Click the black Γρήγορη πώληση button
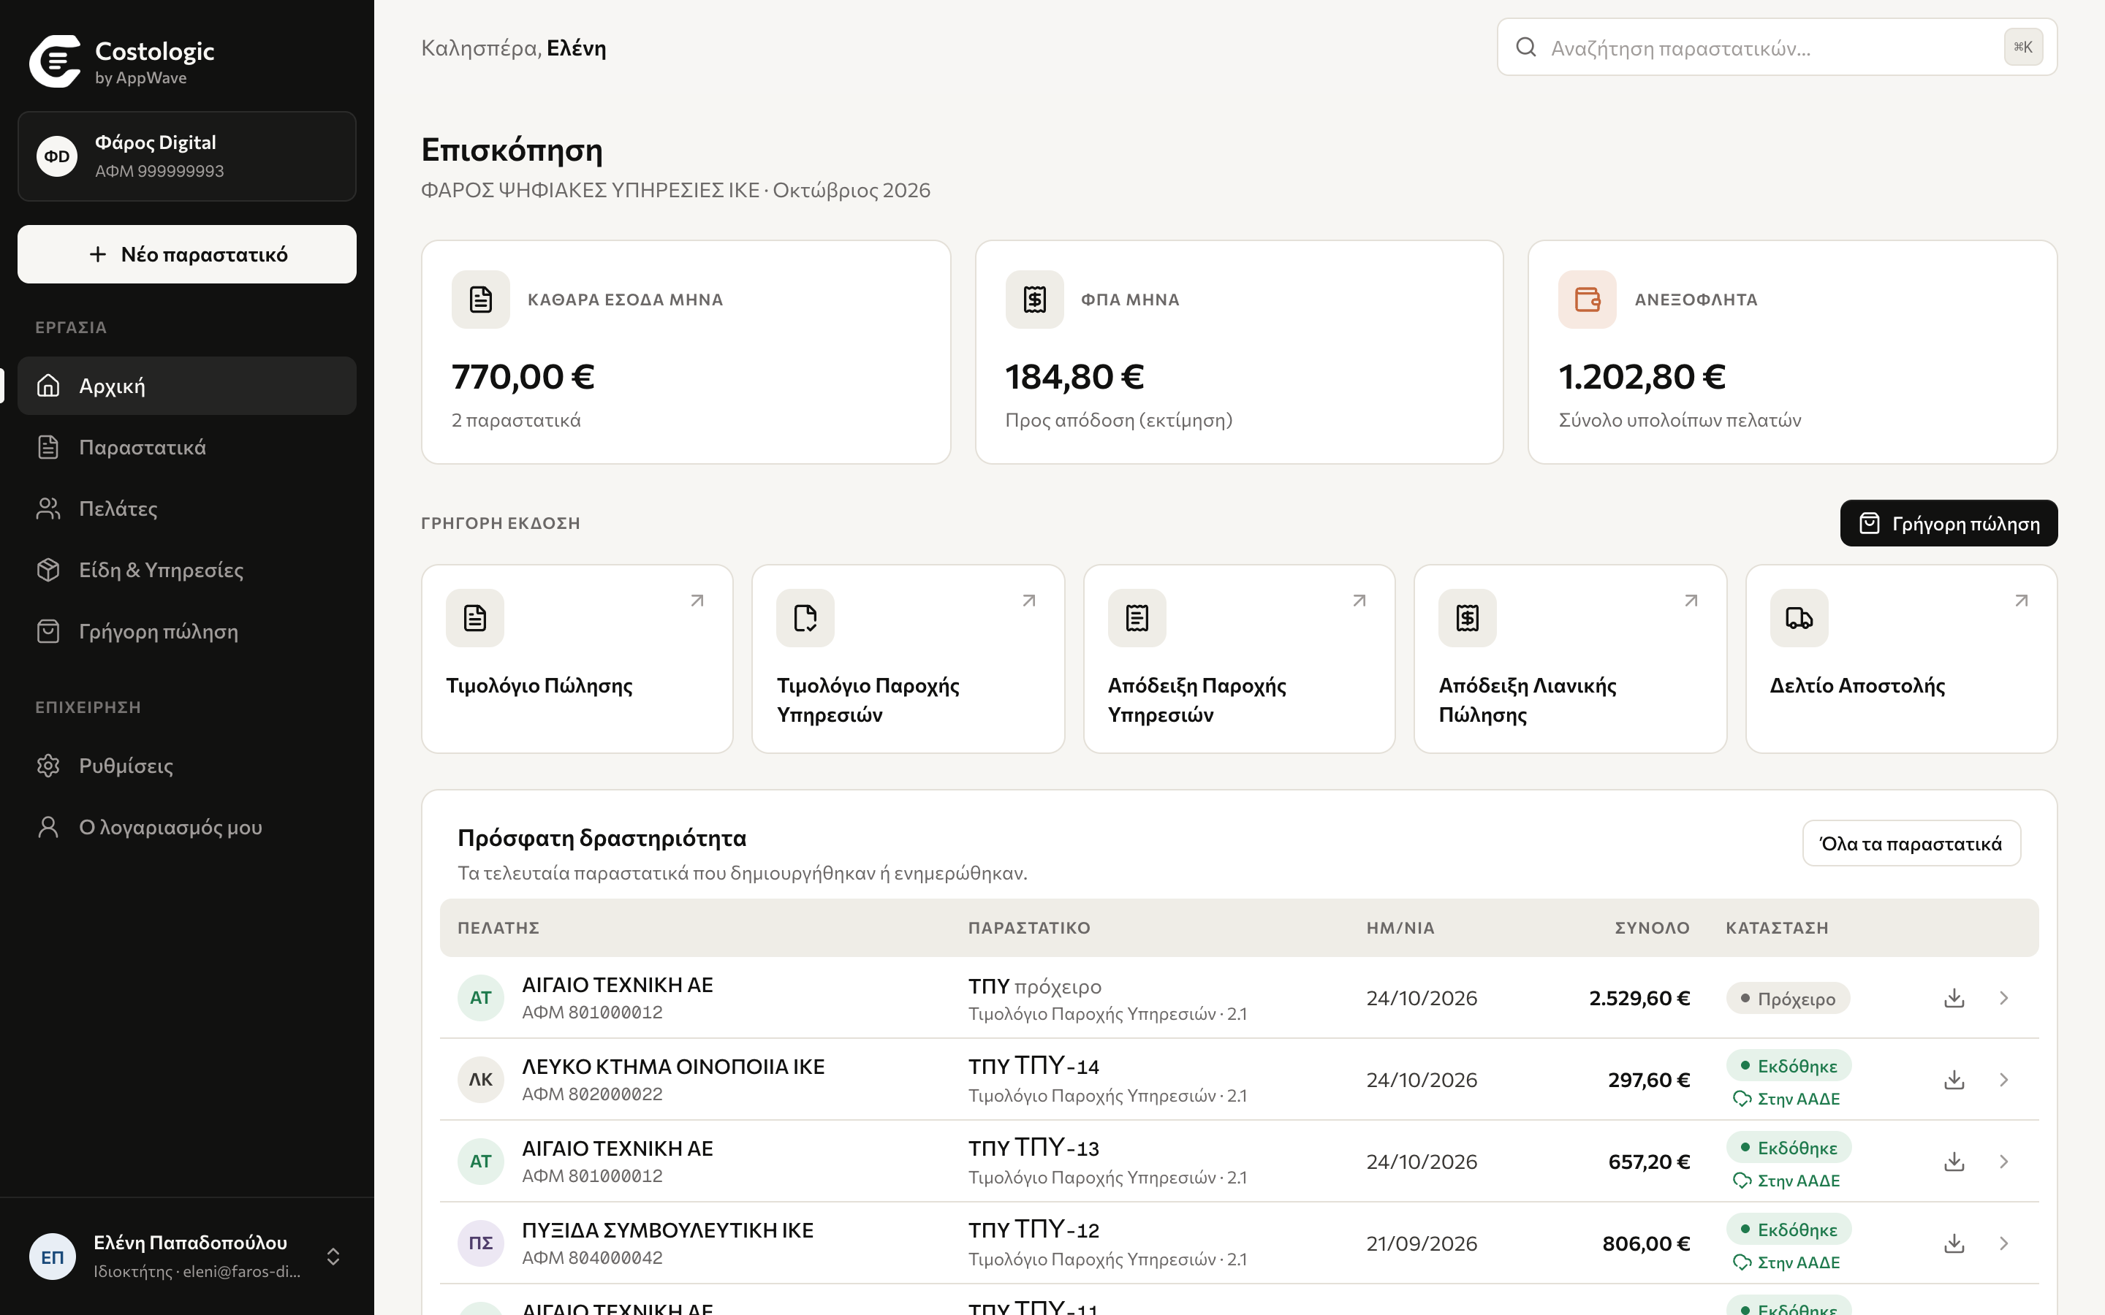 click(x=1949, y=524)
